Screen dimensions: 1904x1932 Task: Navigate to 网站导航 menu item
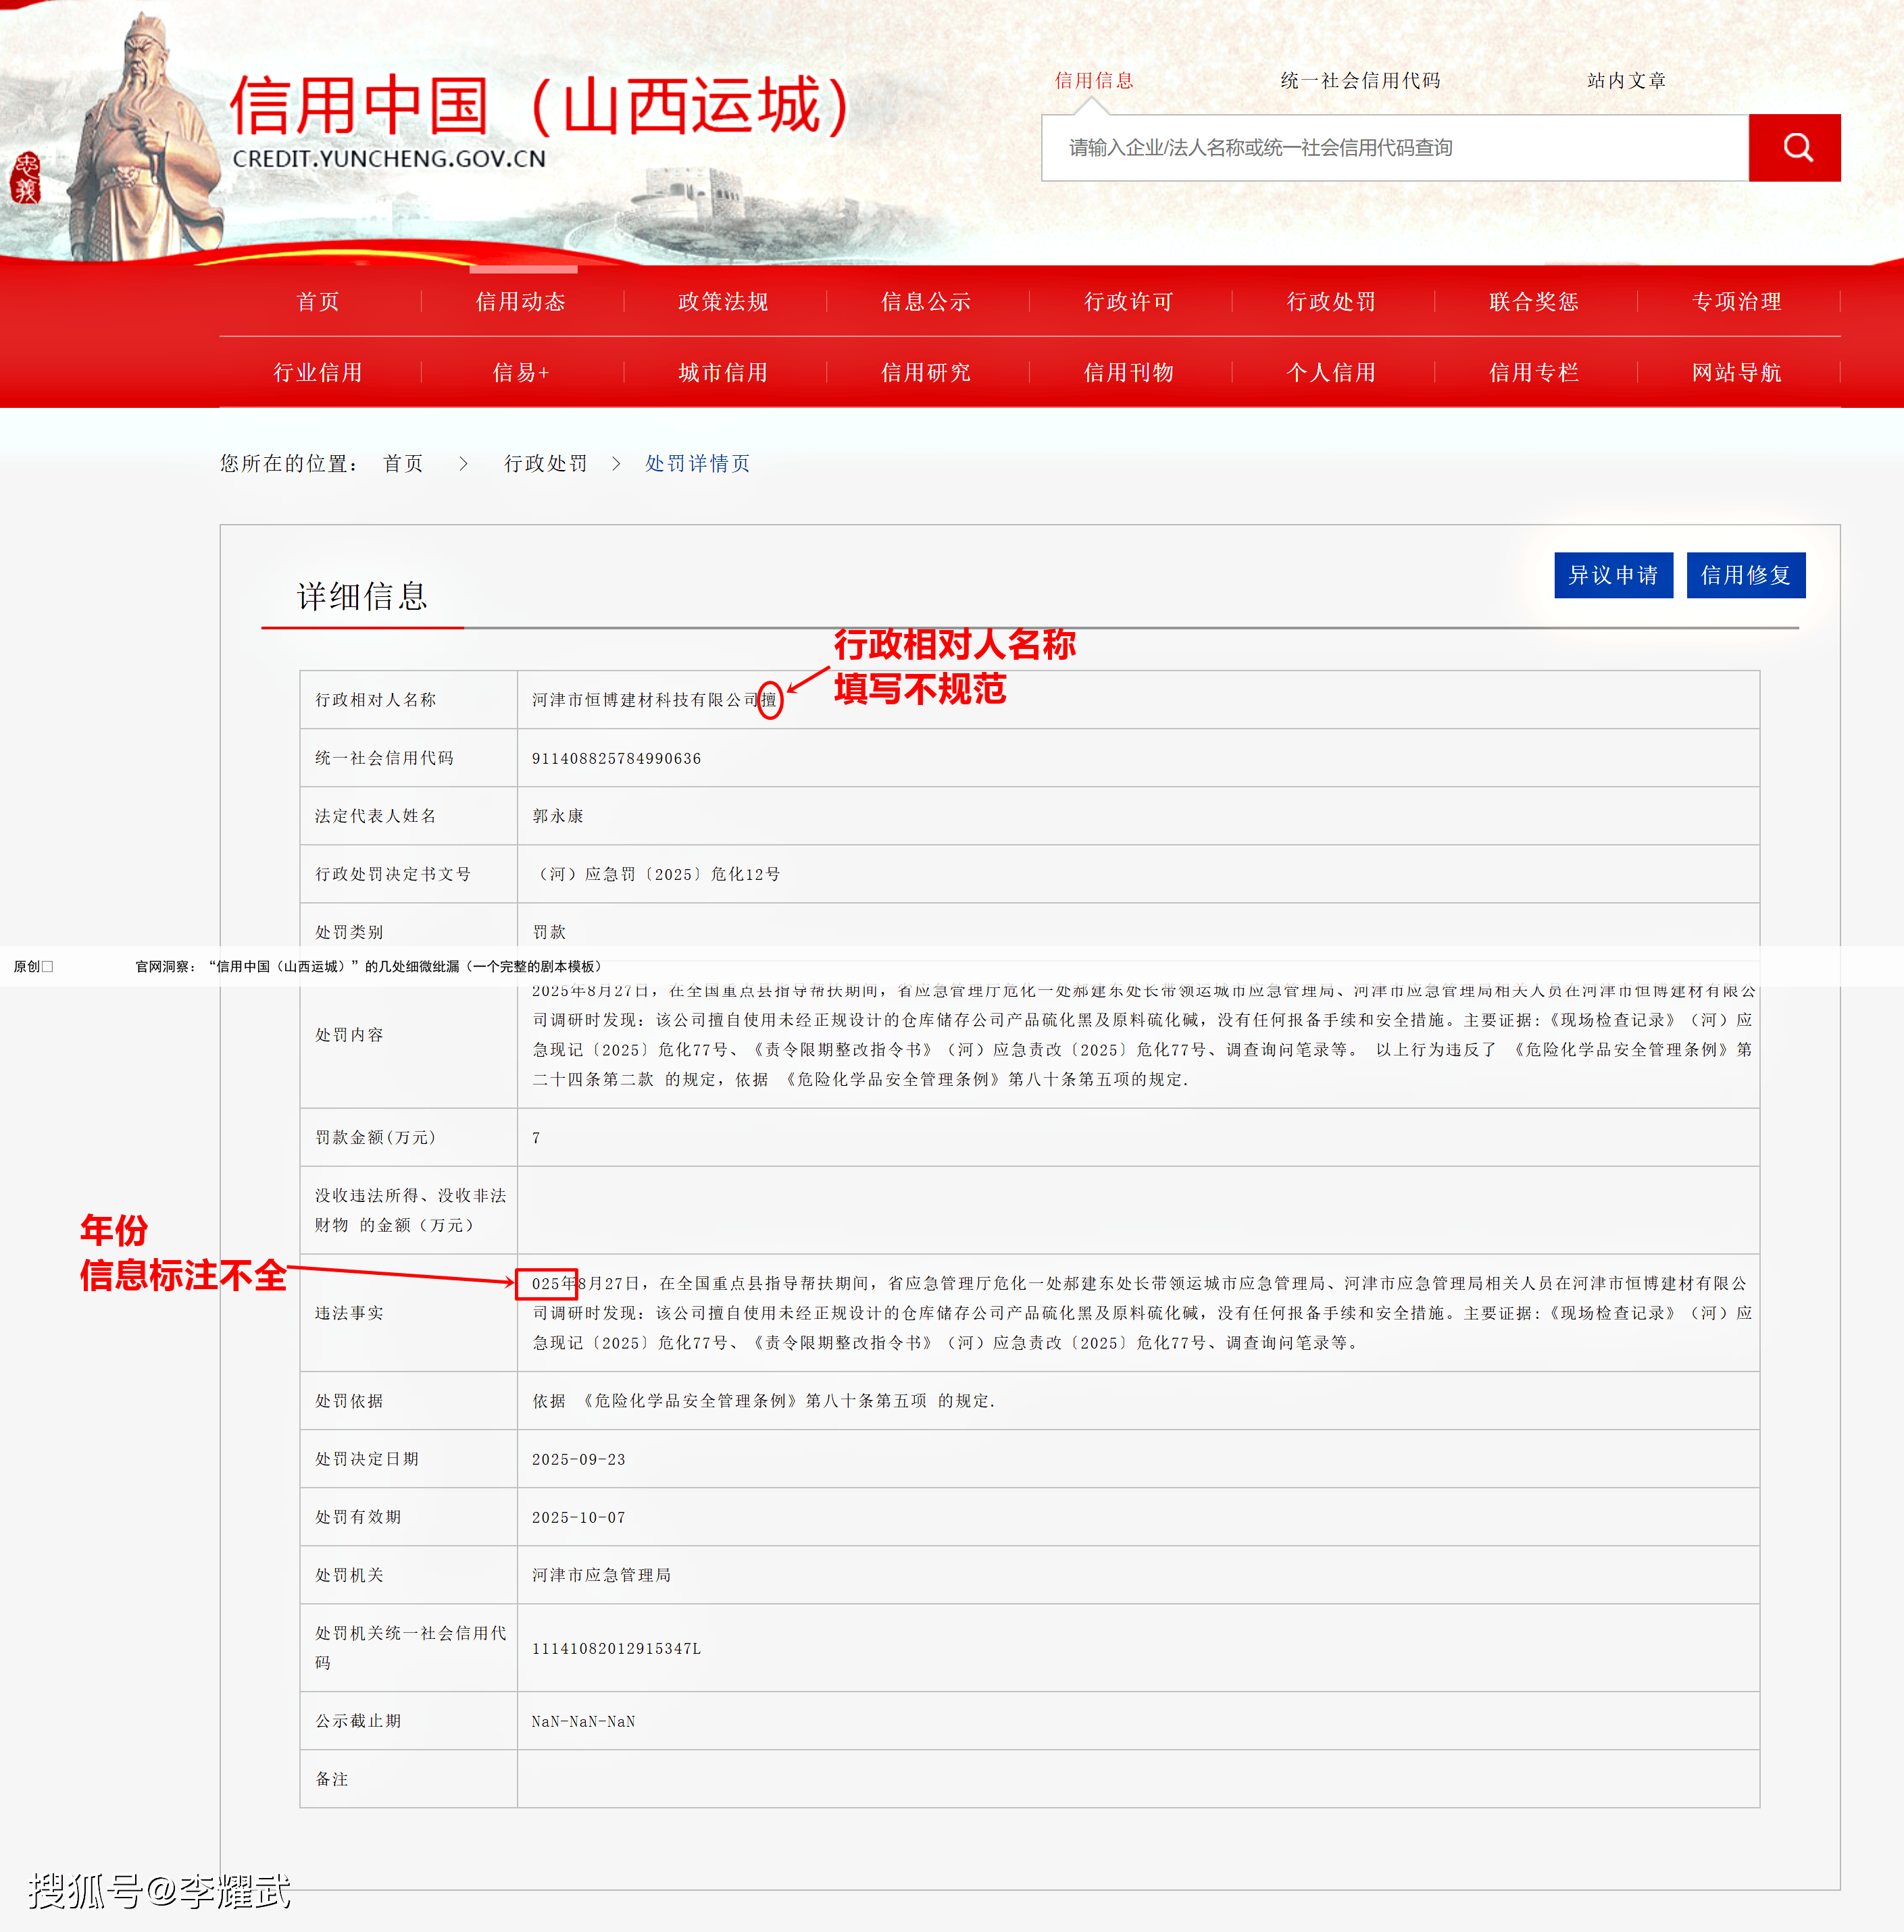(x=1736, y=372)
